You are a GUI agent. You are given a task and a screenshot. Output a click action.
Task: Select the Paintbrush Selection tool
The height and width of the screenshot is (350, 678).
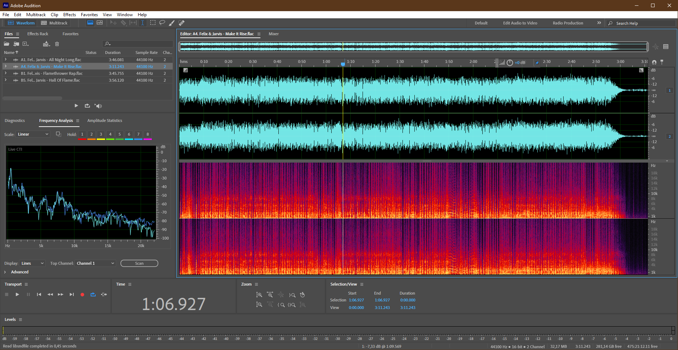point(172,23)
